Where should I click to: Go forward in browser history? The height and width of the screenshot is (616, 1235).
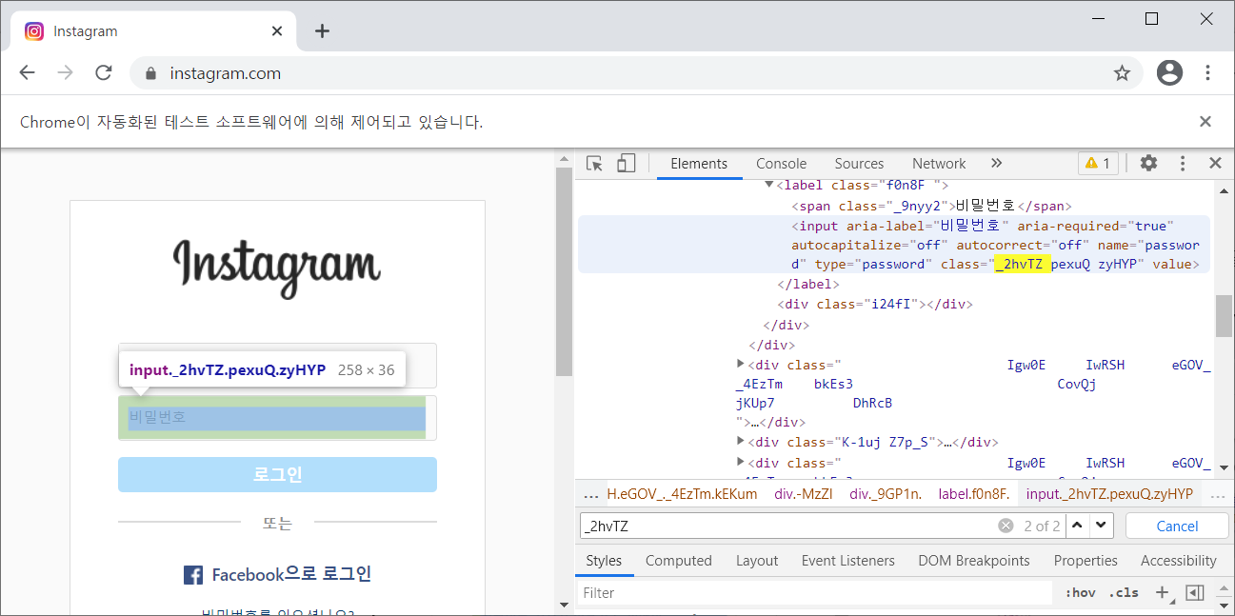pos(66,73)
